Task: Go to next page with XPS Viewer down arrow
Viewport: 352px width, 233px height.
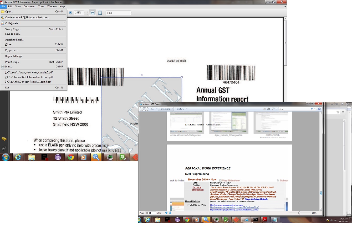Action: [170, 213]
